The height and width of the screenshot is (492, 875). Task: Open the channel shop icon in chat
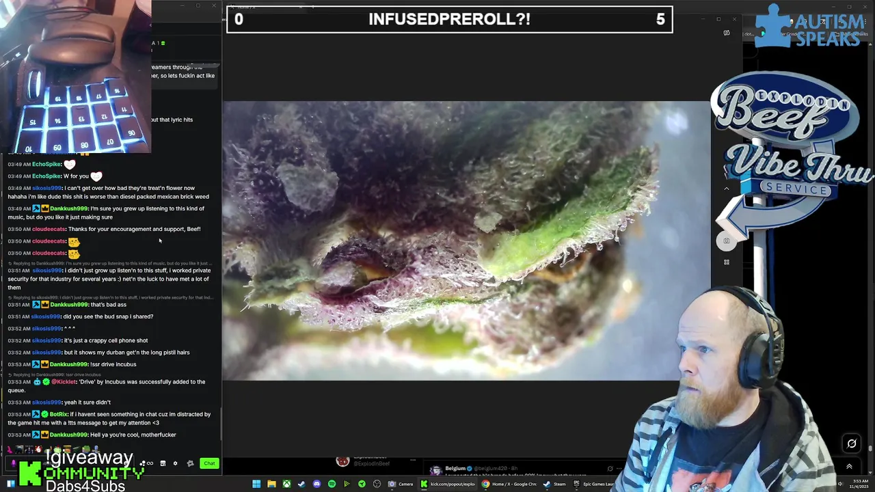pos(163,463)
